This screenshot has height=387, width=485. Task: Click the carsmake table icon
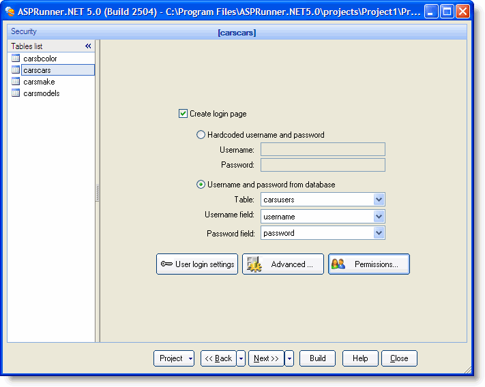tap(16, 82)
